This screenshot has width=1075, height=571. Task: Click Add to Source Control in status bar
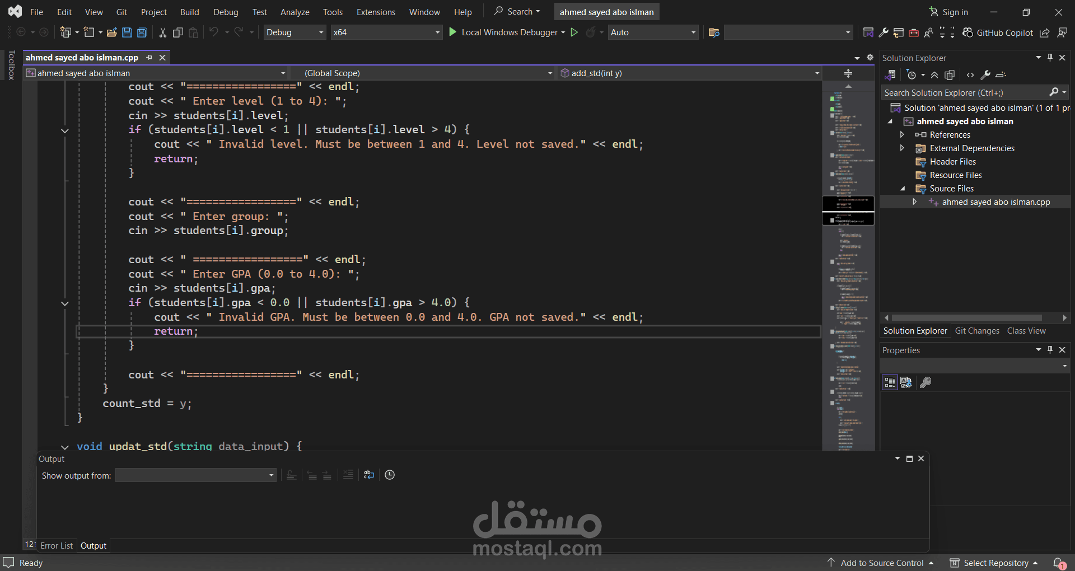click(x=881, y=563)
